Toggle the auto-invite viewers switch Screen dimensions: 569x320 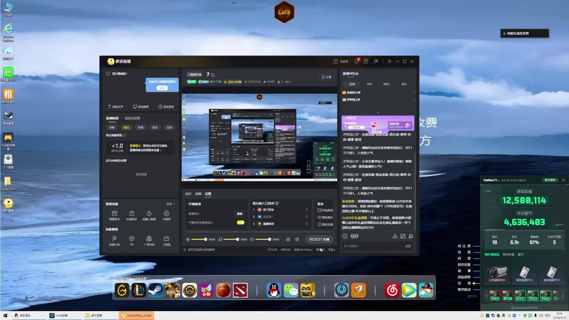tap(240, 222)
